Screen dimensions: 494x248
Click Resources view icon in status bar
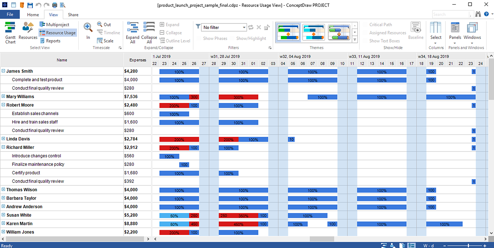(x=392, y=245)
